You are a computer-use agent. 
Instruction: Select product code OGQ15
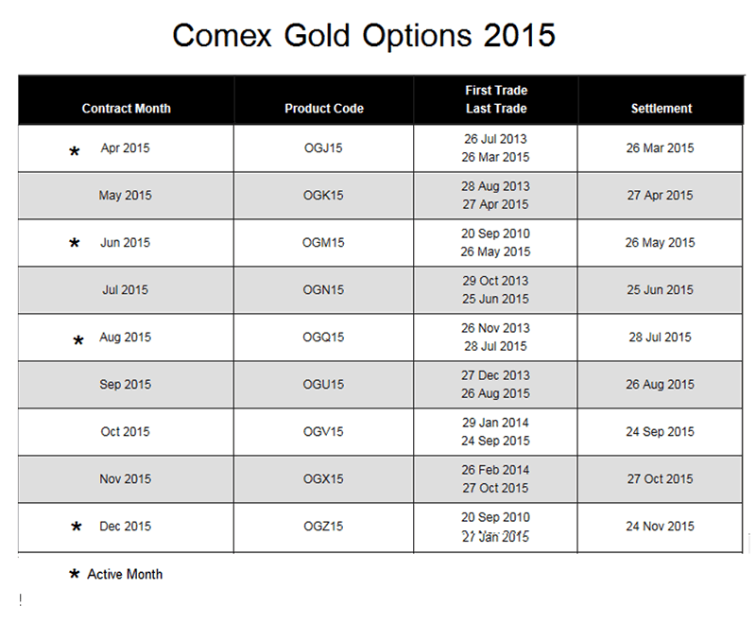[323, 338]
